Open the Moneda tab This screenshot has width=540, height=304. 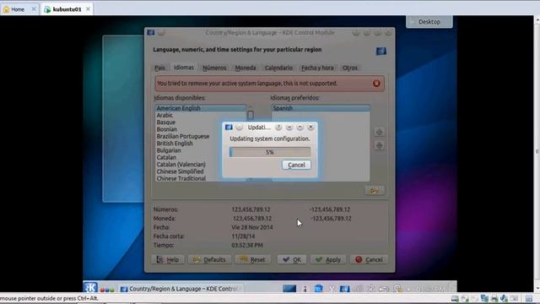pos(246,68)
